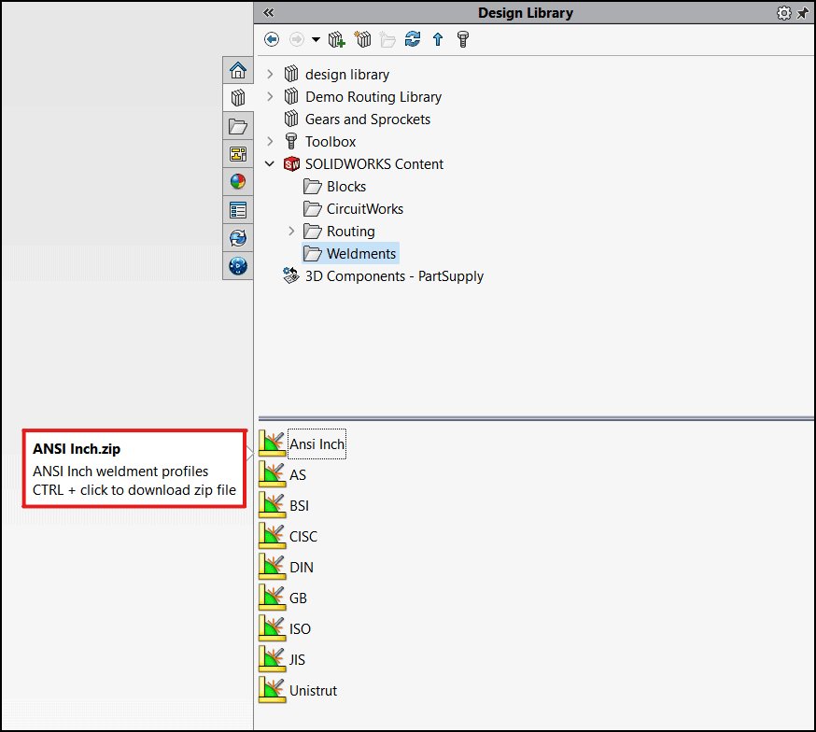Select the Weldments folder
The image size is (816, 732).
pyautogui.click(x=361, y=253)
